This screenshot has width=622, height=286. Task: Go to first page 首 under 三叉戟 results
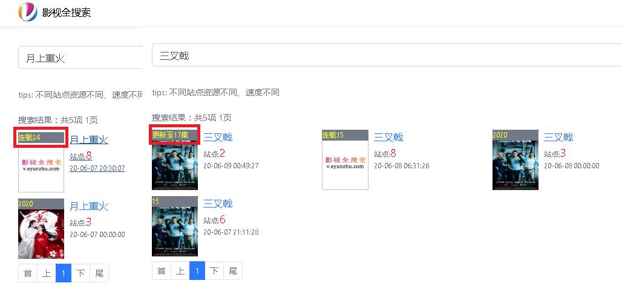coord(162,270)
